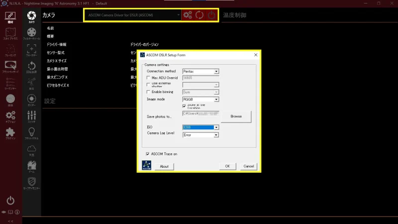
Task: Open the Flat Wizard section
Action: click(10, 67)
